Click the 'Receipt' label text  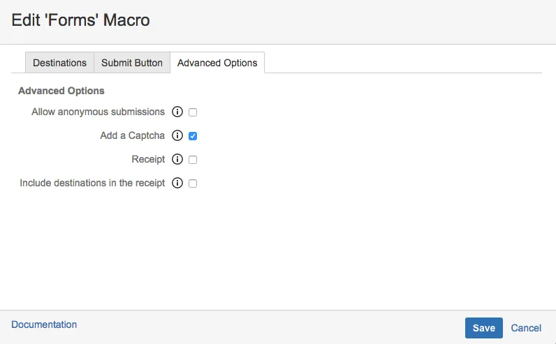(x=148, y=159)
